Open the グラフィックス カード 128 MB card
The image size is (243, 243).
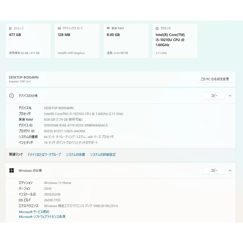[x=77, y=41]
